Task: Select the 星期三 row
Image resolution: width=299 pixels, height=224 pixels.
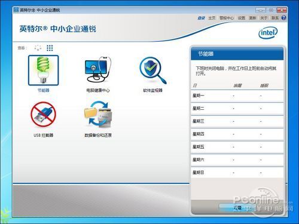Action: pos(237,121)
